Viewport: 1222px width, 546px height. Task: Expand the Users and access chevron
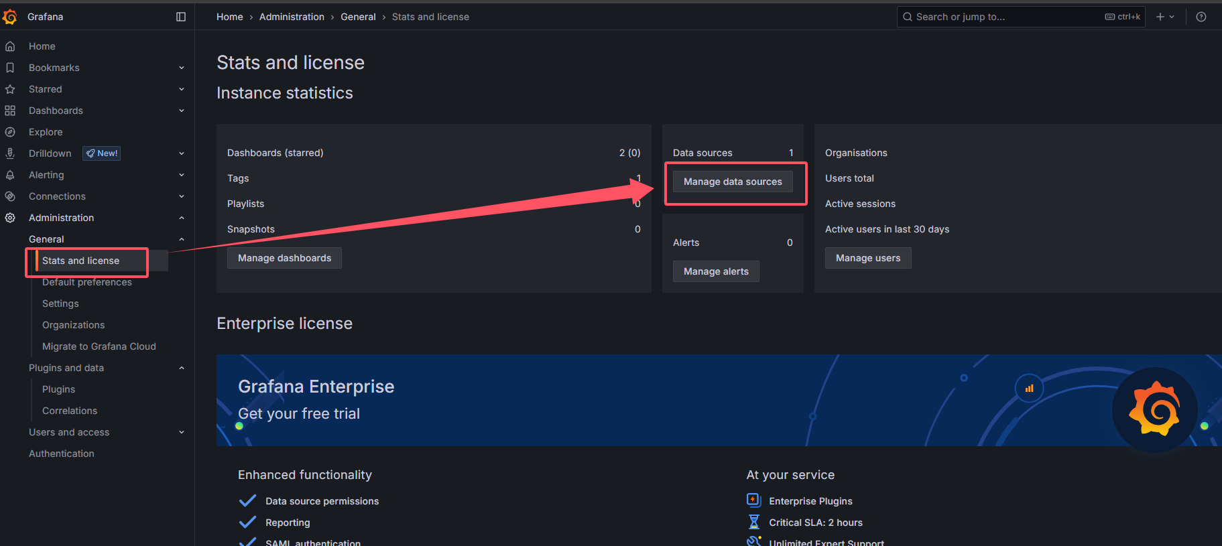[182, 432]
